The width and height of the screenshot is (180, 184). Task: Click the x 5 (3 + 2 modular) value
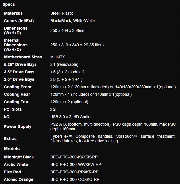pos(67,72)
